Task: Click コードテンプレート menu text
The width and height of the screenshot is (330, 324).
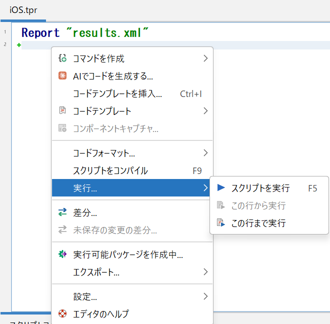Action: click(102, 111)
